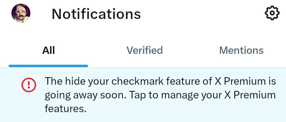286x122 pixels.
Task: Show only verified account notifications
Action: click(x=144, y=50)
